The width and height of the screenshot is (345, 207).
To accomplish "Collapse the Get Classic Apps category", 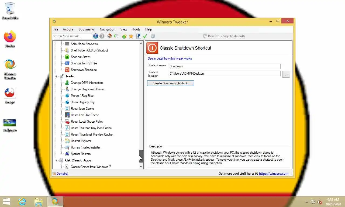I will [x=56, y=160].
